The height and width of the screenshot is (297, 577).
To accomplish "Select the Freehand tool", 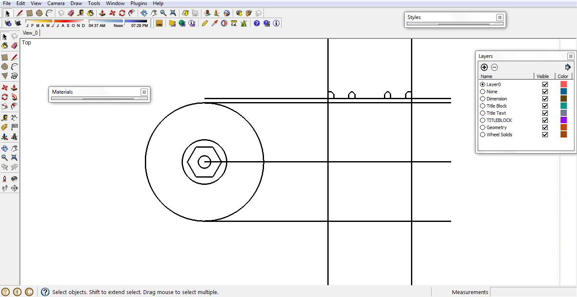I will tap(14, 76).
